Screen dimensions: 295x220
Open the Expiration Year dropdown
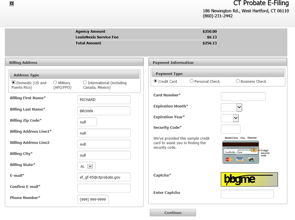(x=230, y=118)
